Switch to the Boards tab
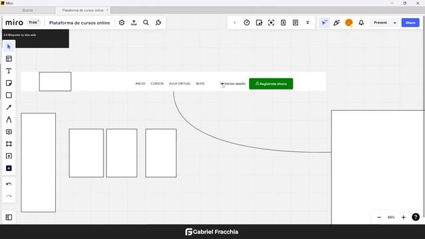This screenshot has width=425, height=239. (x=27, y=11)
